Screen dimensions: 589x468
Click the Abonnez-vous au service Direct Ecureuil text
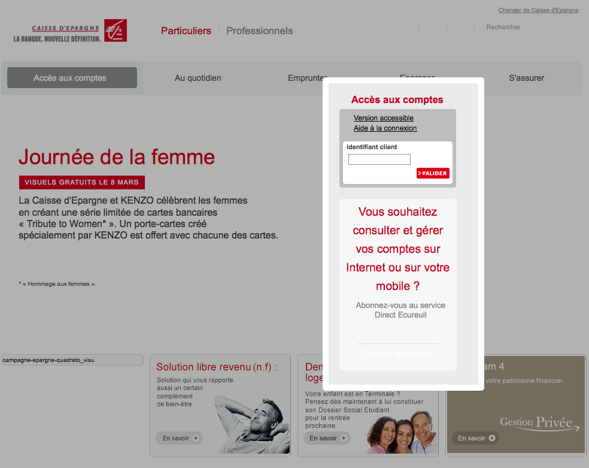(400, 310)
